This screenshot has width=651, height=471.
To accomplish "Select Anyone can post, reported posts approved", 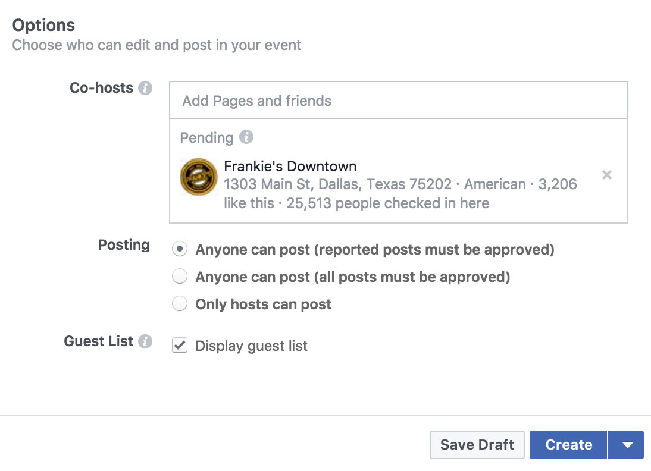I will [179, 249].
